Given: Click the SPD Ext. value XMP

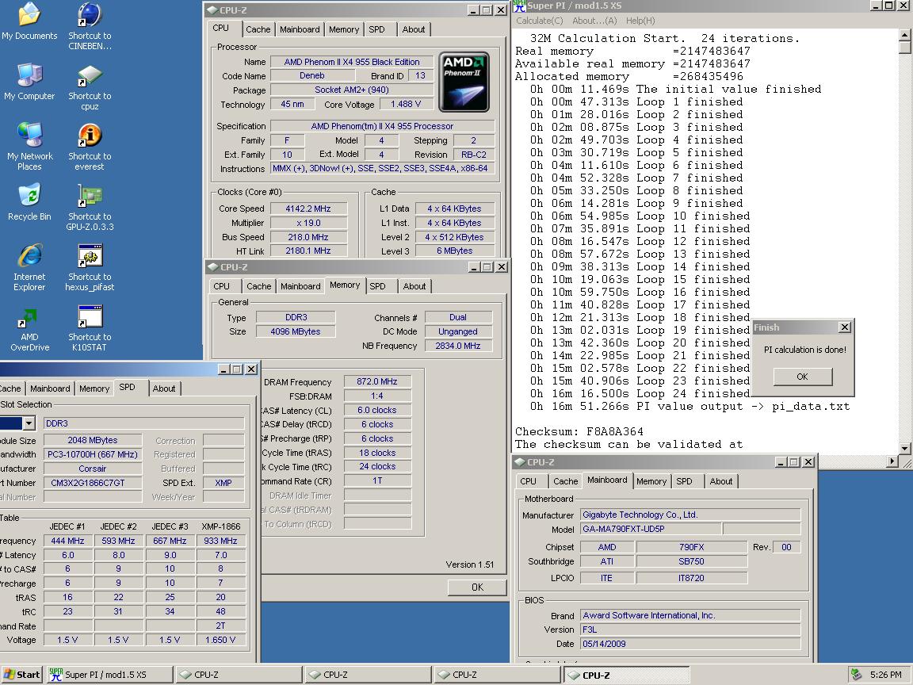Looking at the screenshot, I should click(223, 483).
